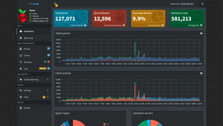Click the hostname prod-server text

coord(187,4)
